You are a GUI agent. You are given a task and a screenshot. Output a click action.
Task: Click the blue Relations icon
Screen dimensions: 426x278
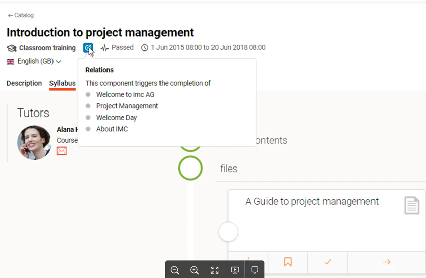88,48
